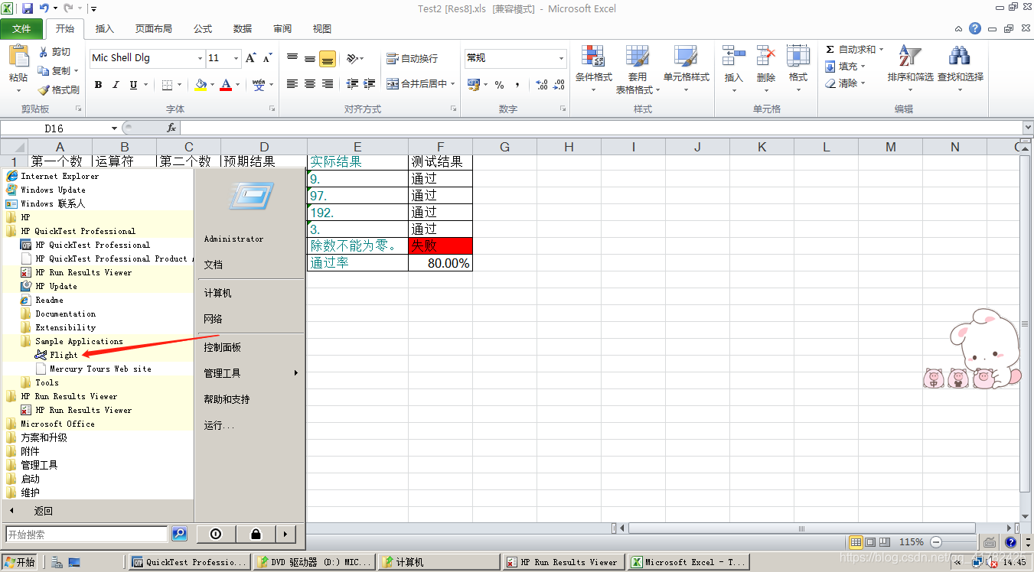Toggle bottom vertical alignment
The height and width of the screenshot is (572, 1034).
tap(328, 59)
